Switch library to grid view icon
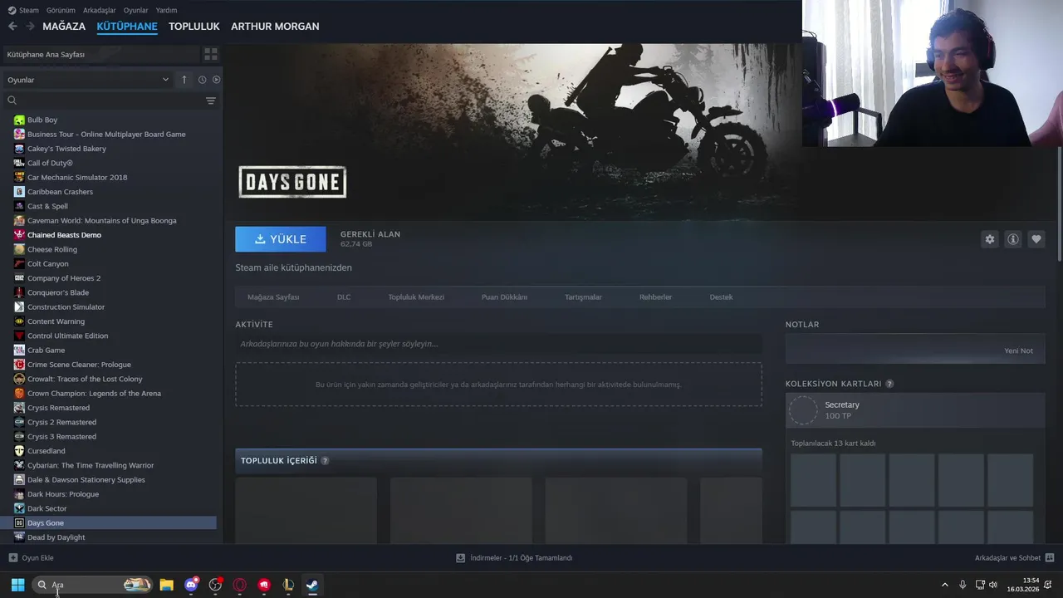Screen dimensions: 1063x598 point(211,54)
